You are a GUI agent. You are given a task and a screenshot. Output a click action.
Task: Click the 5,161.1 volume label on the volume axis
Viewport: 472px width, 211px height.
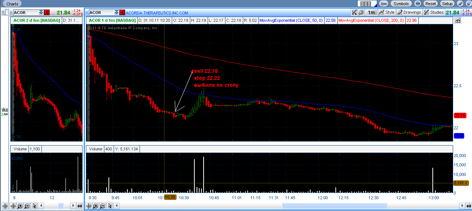461,183
